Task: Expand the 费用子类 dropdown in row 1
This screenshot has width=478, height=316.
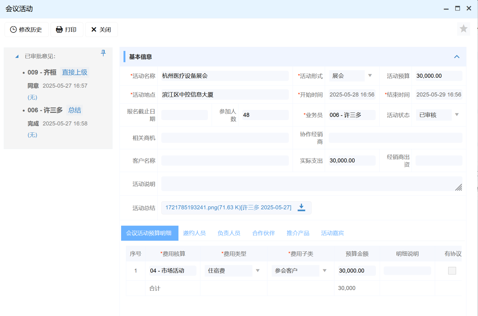Action: coord(324,271)
